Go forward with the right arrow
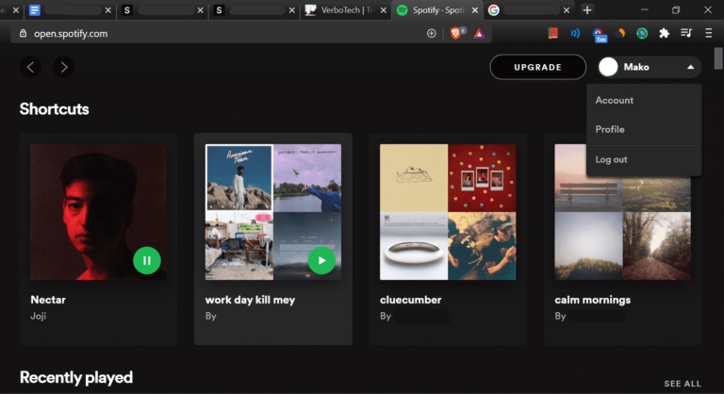724x394 pixels. pos(64,67)
